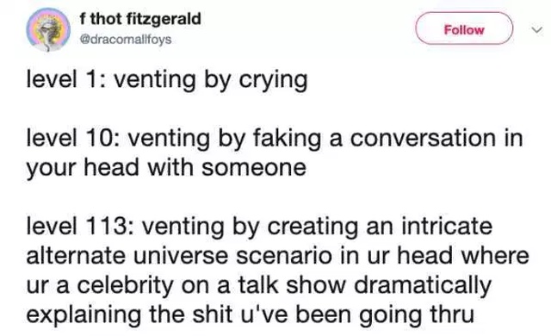Open the display name f thot fitzgerald

140,19
